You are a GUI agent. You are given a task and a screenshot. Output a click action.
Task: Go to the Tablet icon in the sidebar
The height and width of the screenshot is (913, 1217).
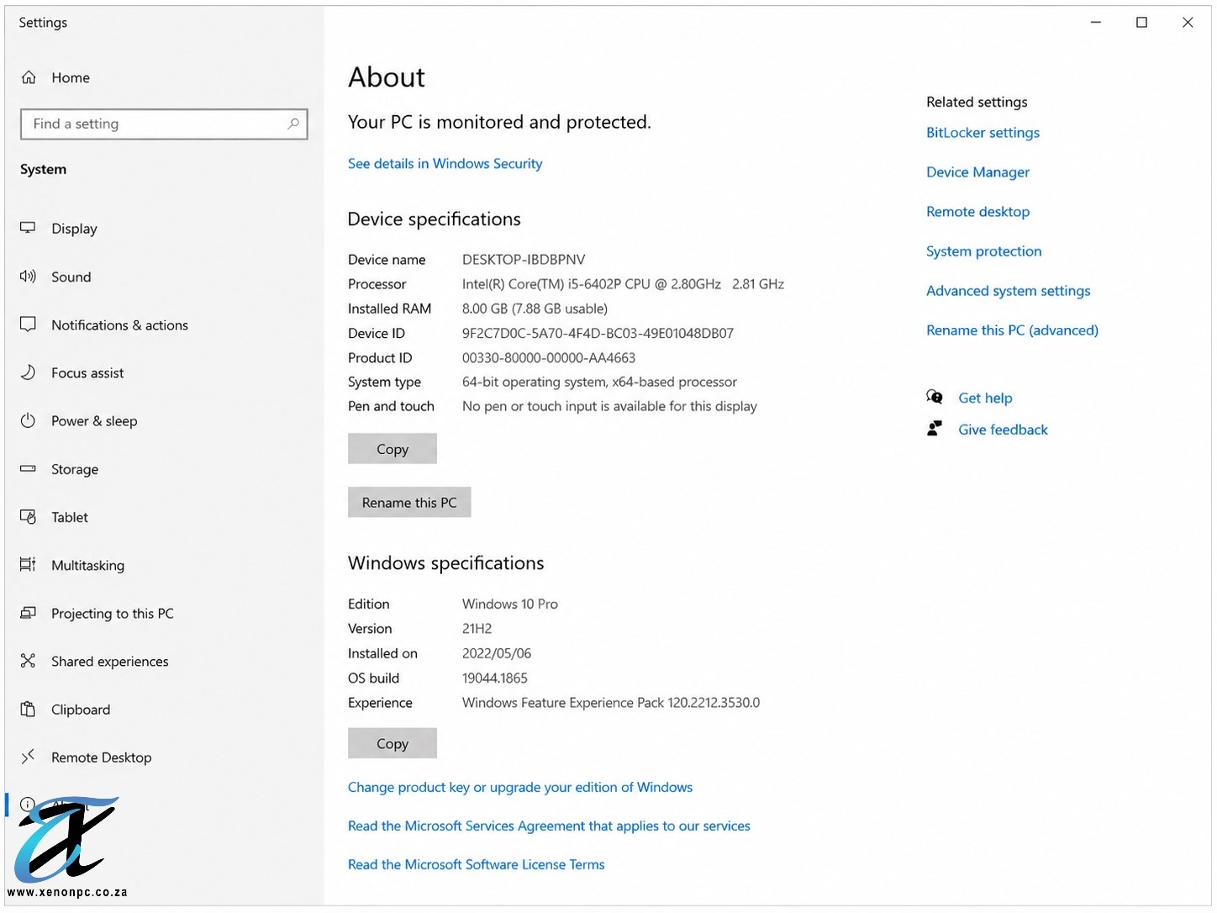tap(28, 517)
